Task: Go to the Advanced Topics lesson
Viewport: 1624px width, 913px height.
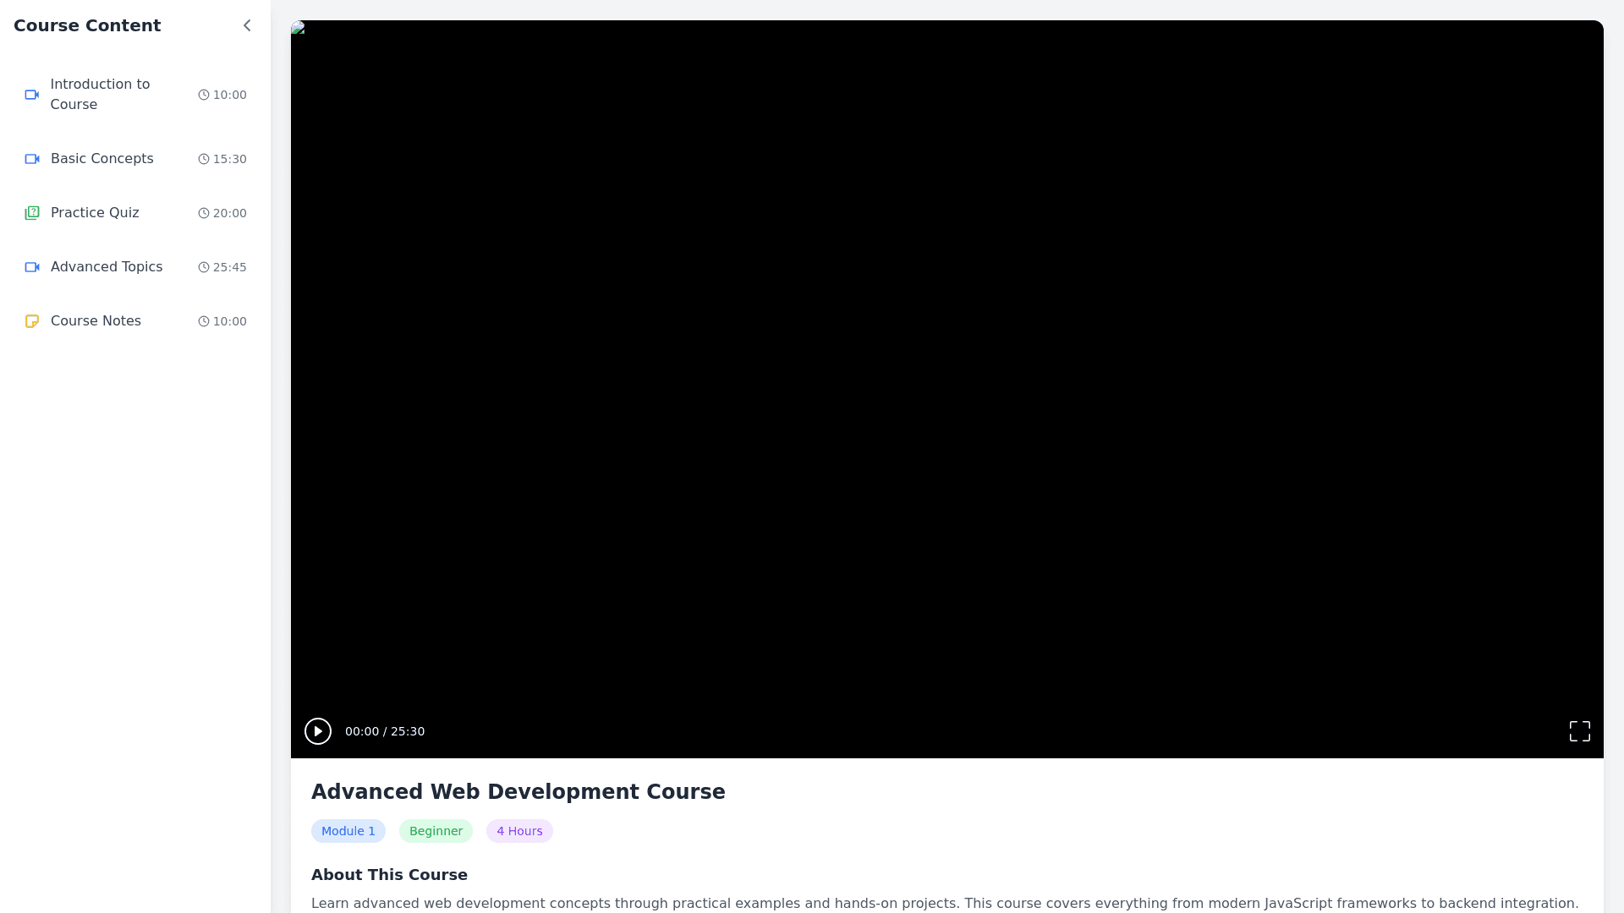Action: [x=107, y=267]
